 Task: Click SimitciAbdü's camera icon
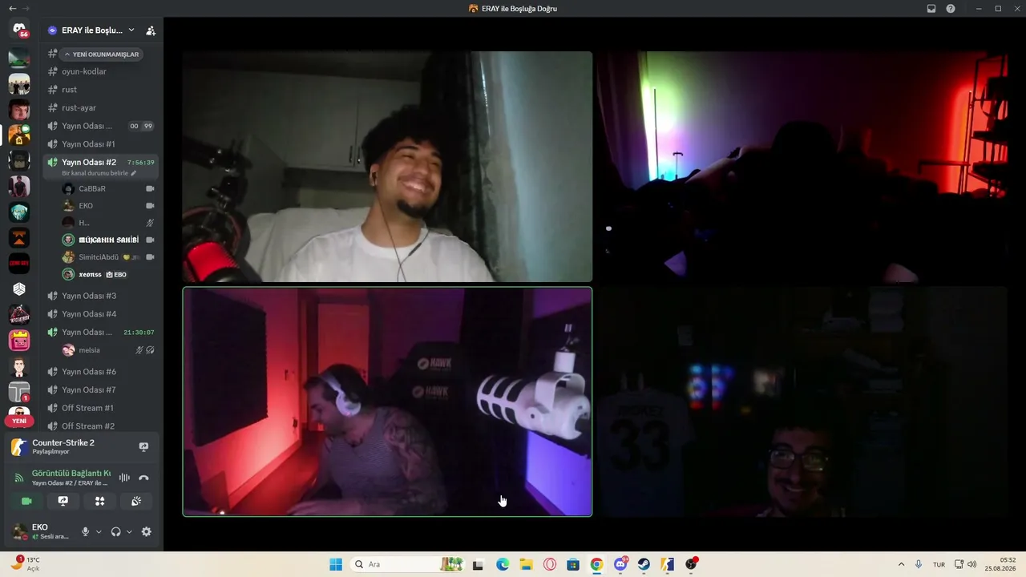(x=150, y=257)
